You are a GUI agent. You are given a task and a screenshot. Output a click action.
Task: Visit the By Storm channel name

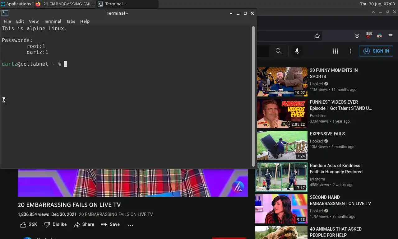317,179
